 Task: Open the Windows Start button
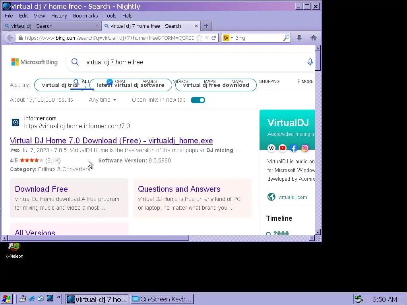click(6, 299)
